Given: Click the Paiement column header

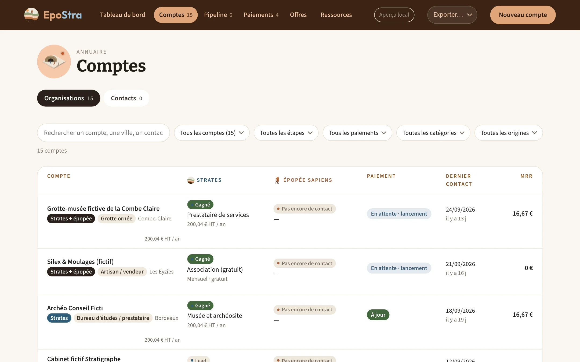Looking at the screenshot, I should tap(381, 176).
